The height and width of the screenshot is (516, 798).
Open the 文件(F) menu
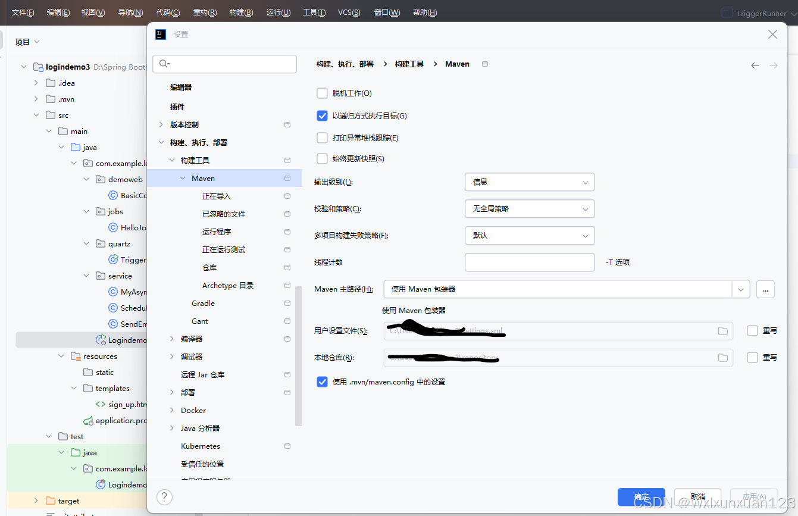coord(23,12)
